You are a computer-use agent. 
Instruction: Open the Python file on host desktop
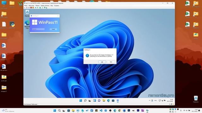12,25
